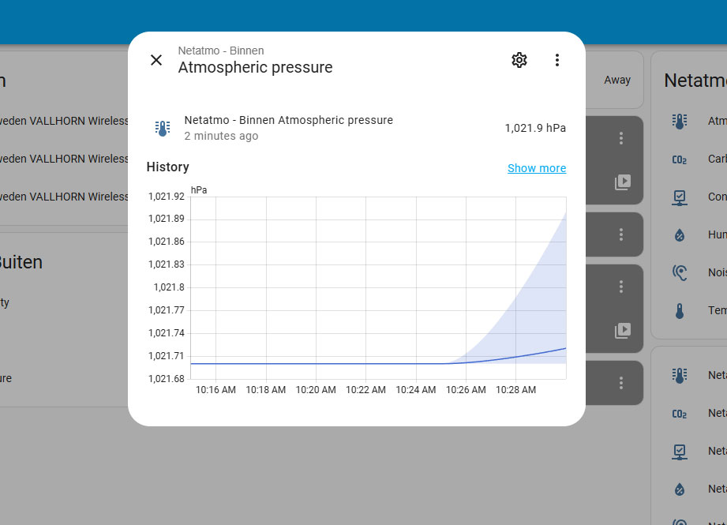
Task: Open the topmost dark card's three-dot menu
Action: coord(620,138)
